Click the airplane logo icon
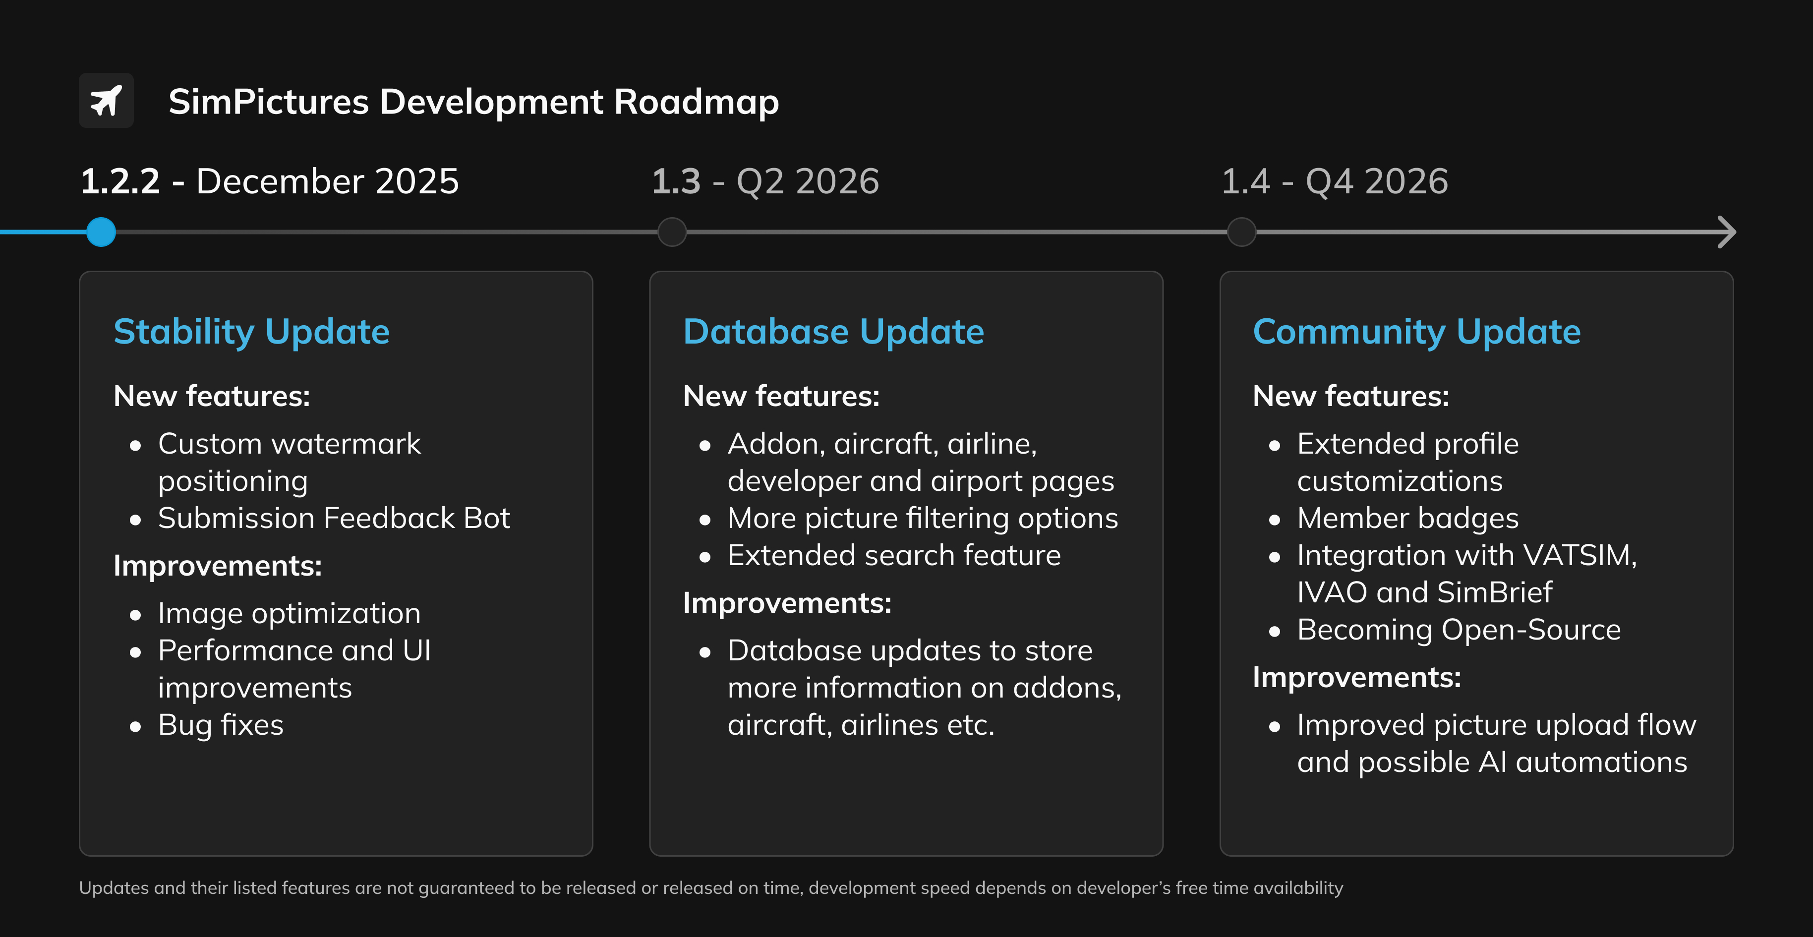This screenshot has width=1813, height=937. (x=106, y=101)
